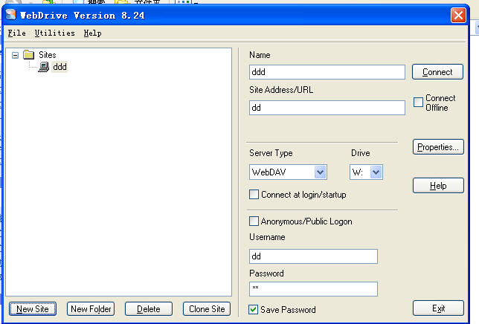Click the New Site button
Screen dimensions: 479x324
click(33, 309)
